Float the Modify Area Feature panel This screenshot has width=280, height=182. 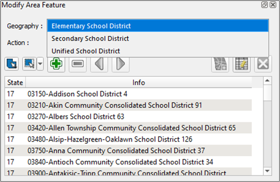[x=265, y=5]
